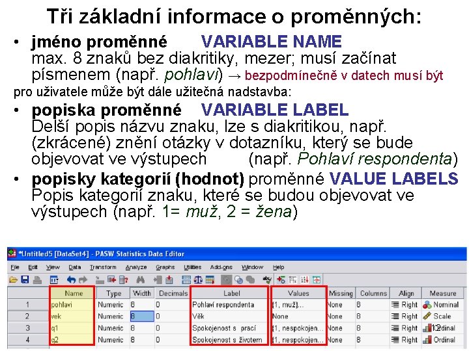This screenshot has width=469, height=351.
Task: Click the 'Věk' label cell
Action: click(x=230, y=317)
